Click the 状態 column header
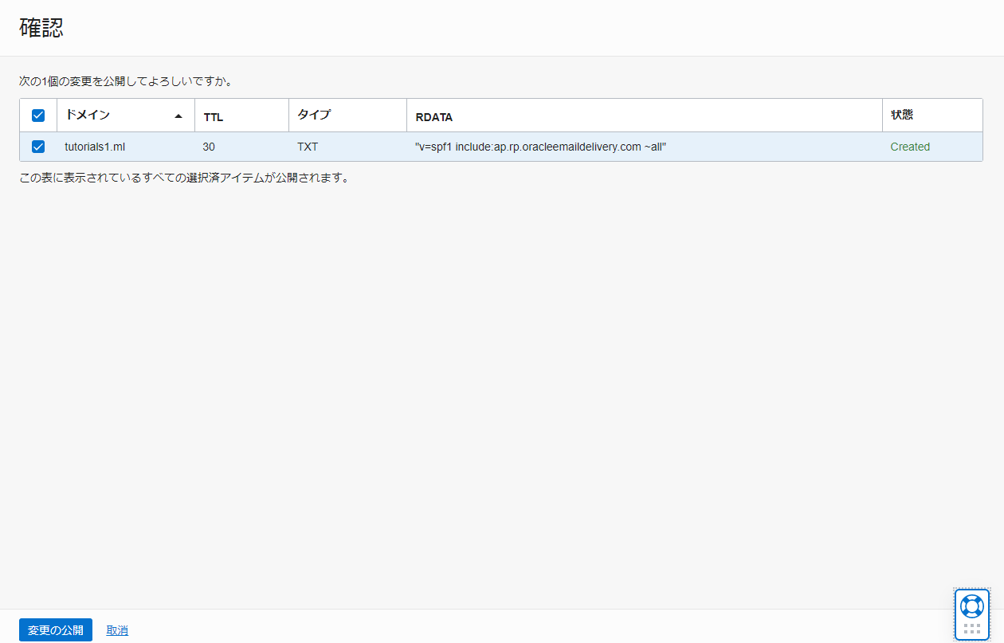This screenshot has width=1004, height=643. point(902,115)
